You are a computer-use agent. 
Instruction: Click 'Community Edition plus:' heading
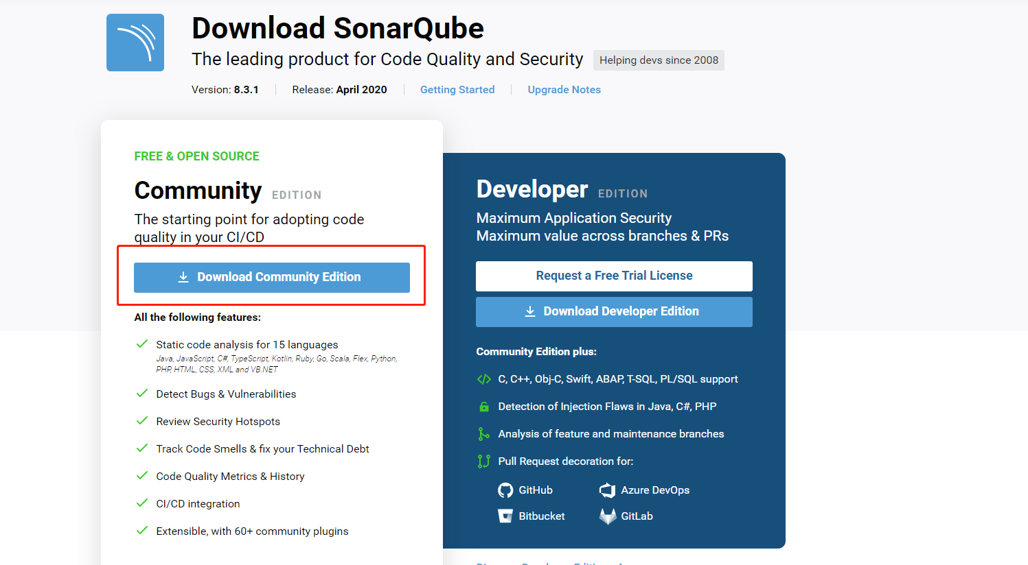[x=536, y=352]
